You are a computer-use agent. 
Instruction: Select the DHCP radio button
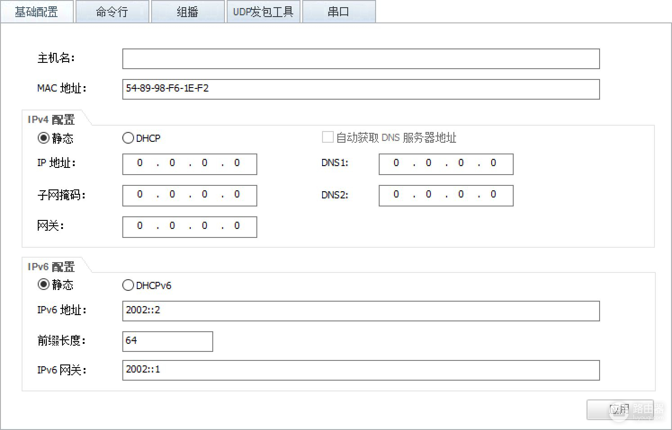click(x=128, y=138)
